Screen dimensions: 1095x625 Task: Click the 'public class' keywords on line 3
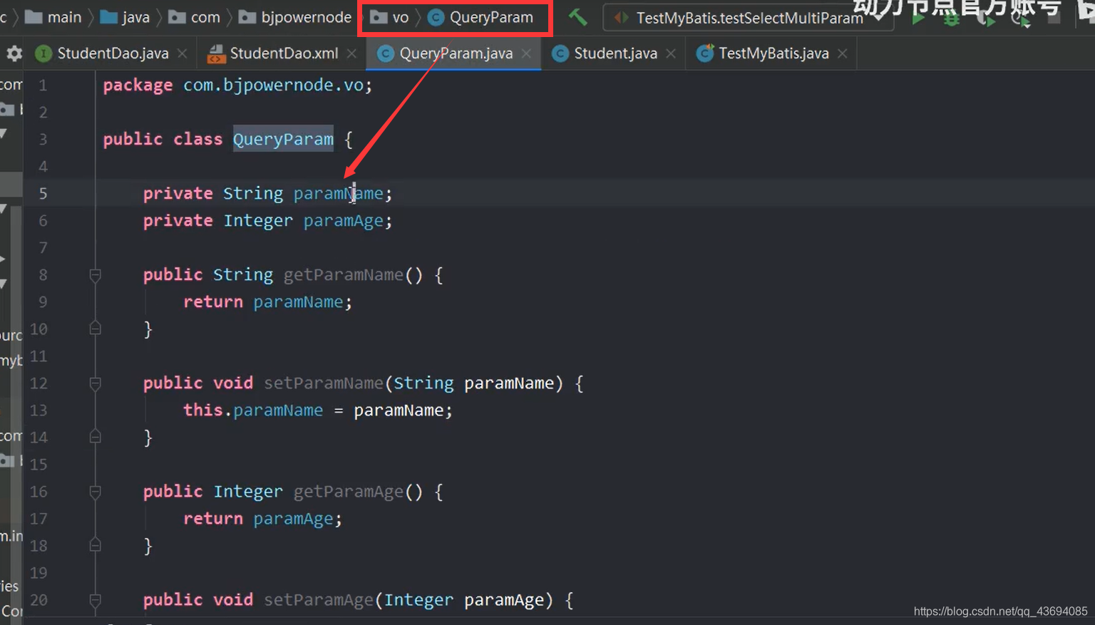tap(163, 139)
